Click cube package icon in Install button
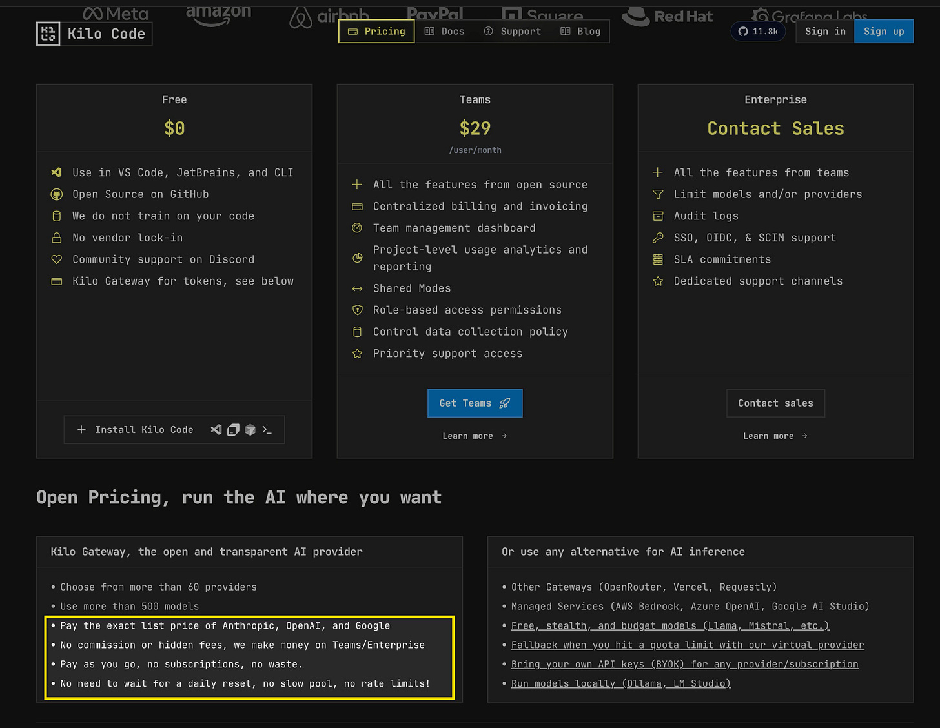Screen dimensions: 940x728 coord(250,429)
